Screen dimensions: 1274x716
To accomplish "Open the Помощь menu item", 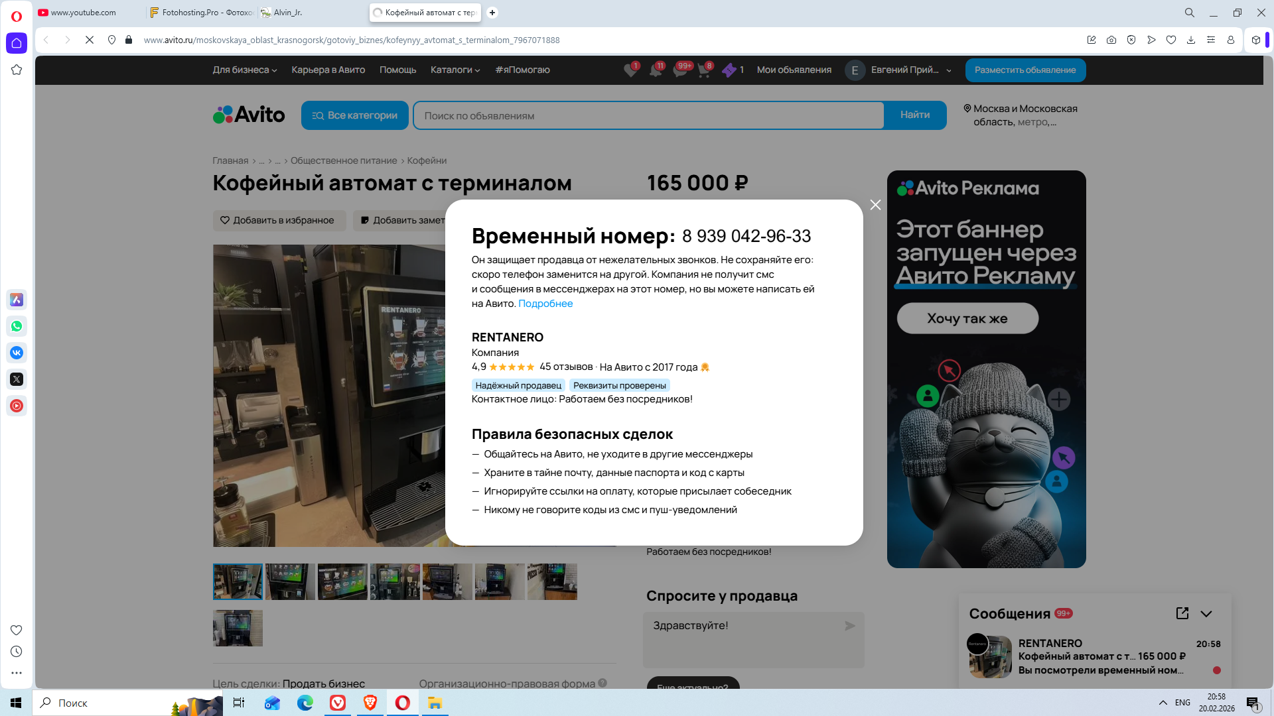I will [397, 70].
